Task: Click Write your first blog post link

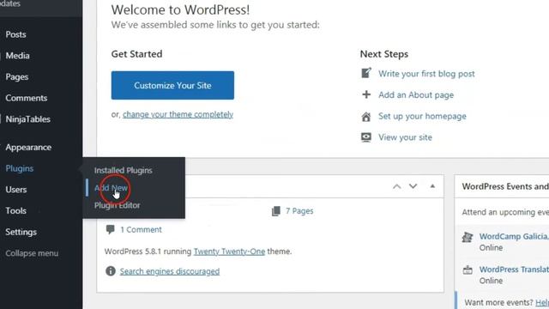Action: click(x=426, y=74)
